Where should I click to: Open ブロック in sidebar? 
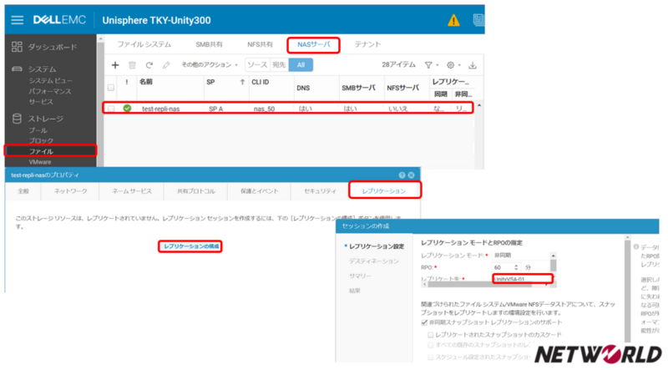pos(41,140)
